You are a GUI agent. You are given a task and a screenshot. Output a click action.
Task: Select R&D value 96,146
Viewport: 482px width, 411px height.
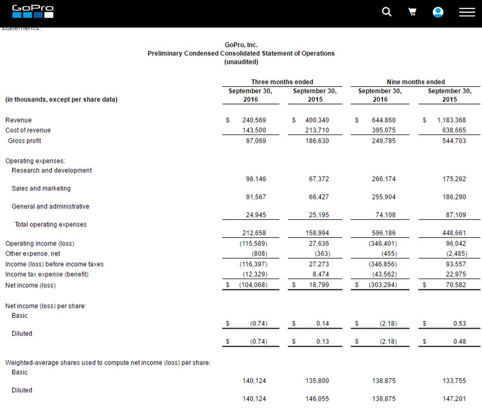tap(256, 179)
